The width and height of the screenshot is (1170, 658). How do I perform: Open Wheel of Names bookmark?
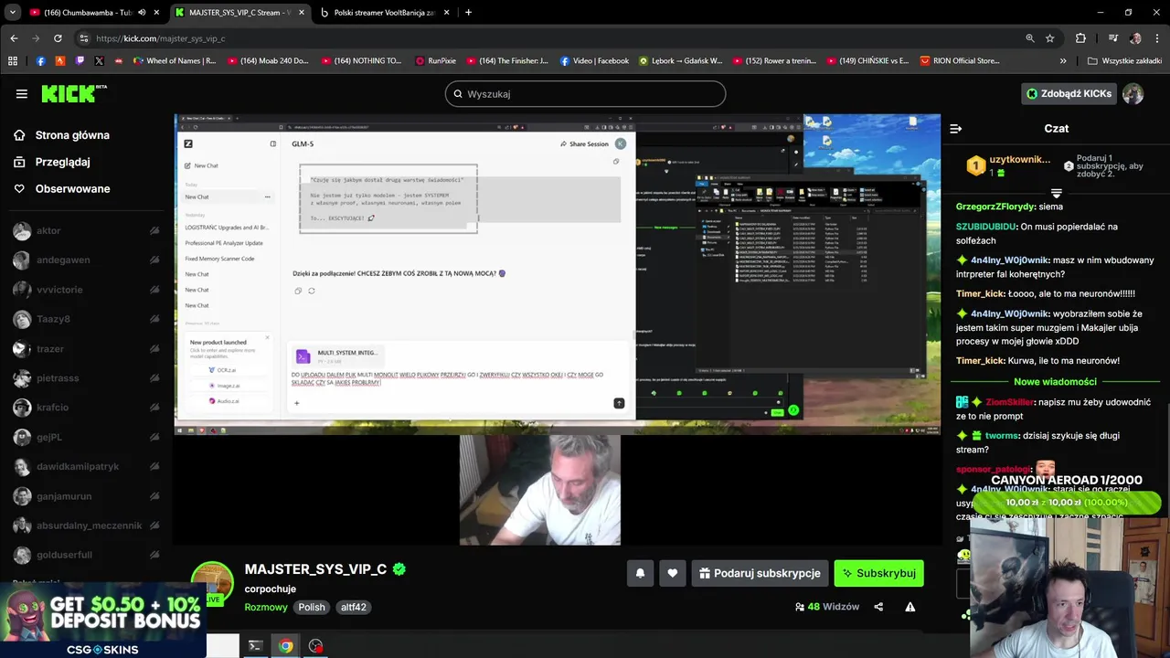(174, 61)
